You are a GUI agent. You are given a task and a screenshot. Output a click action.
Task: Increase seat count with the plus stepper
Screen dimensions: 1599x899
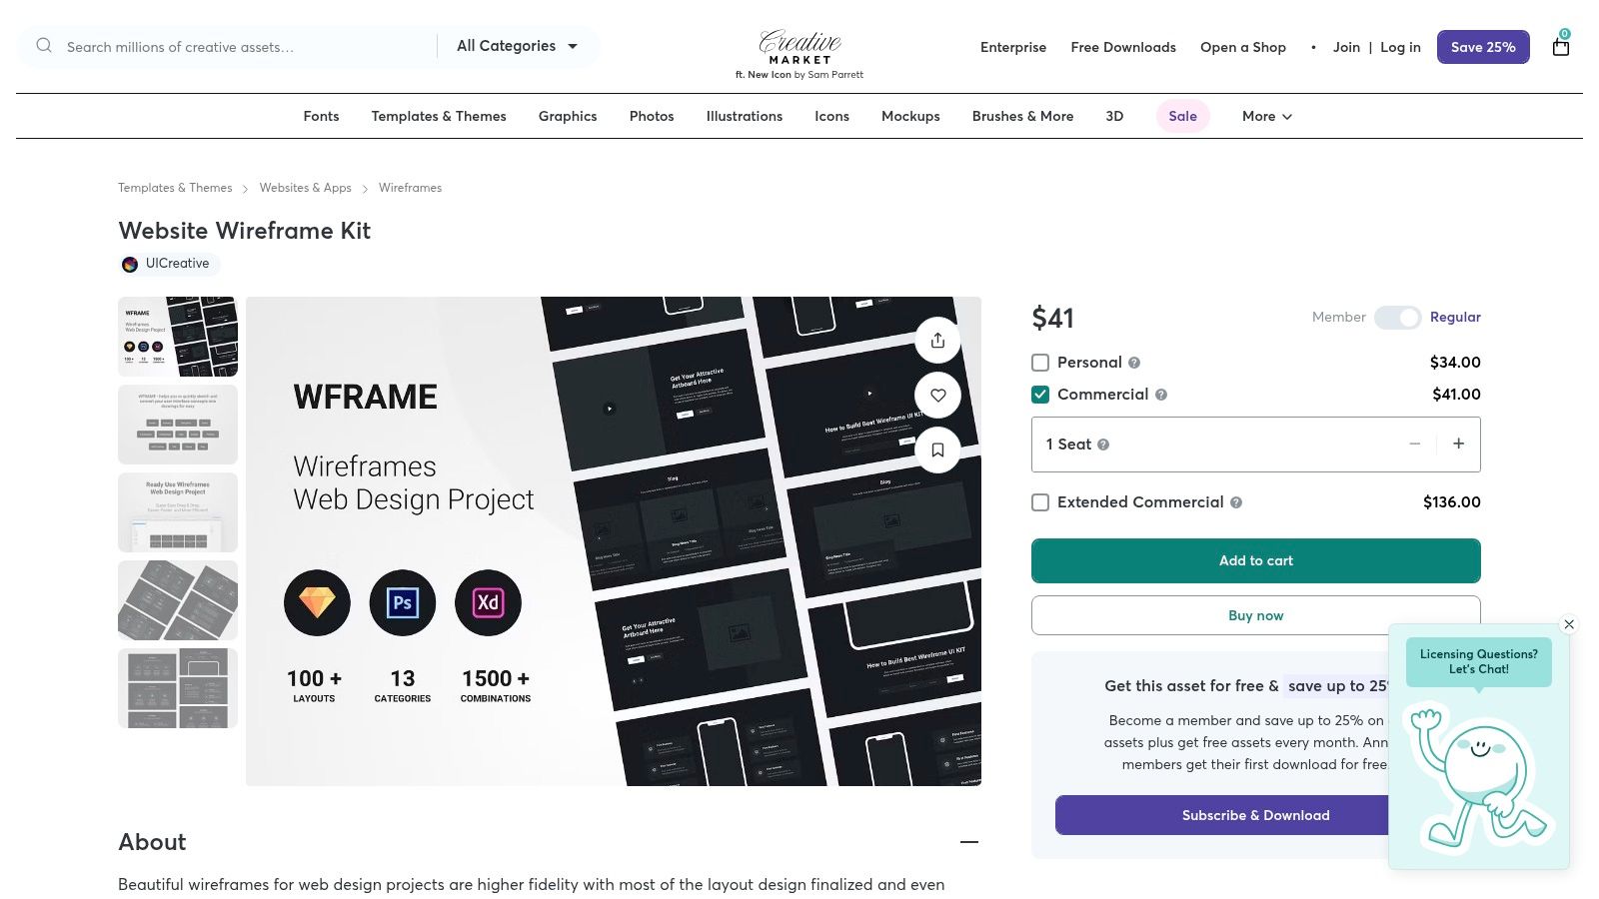pyautogui.click(x=1459, y=444)
